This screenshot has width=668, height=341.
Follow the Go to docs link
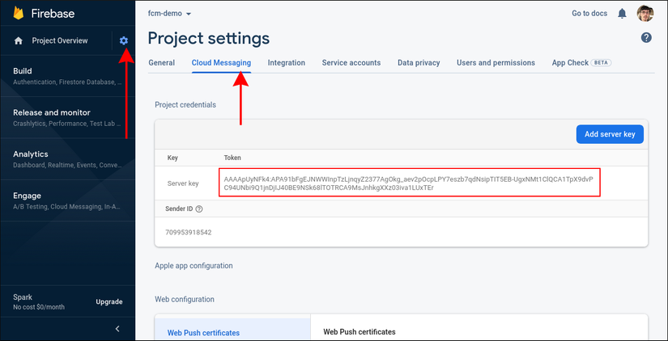point(589,13)
